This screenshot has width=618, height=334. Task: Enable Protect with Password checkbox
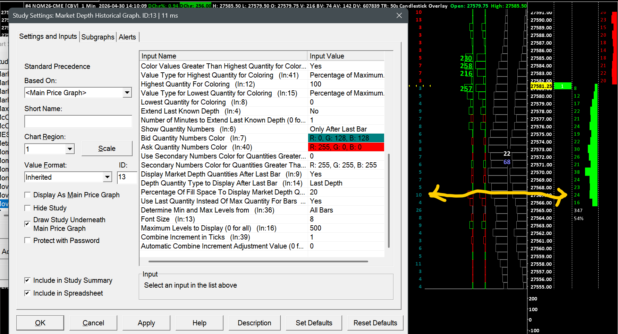tap(27, 240)
